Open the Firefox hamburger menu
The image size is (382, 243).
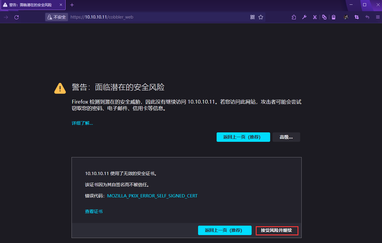coord(378,17)
